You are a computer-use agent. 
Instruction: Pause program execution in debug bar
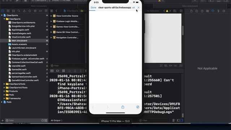[64, 71]
